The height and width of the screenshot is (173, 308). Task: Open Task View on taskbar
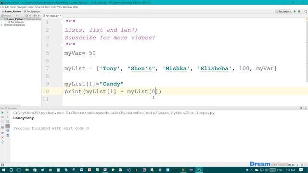[x=19, y=170]
